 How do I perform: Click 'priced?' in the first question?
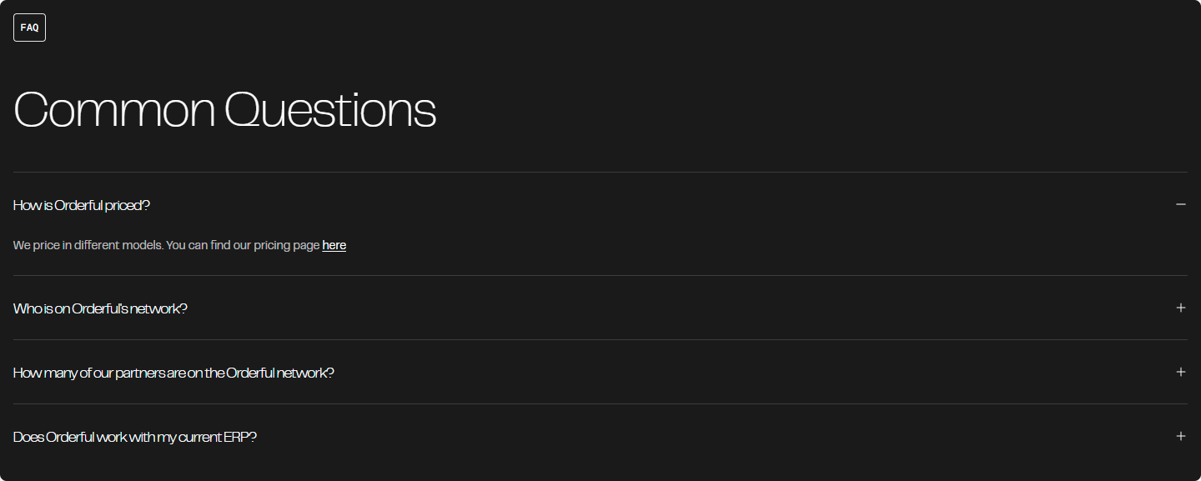click(128, 205)
